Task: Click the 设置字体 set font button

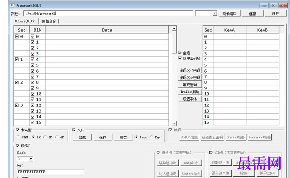Action: coord(190,99)
